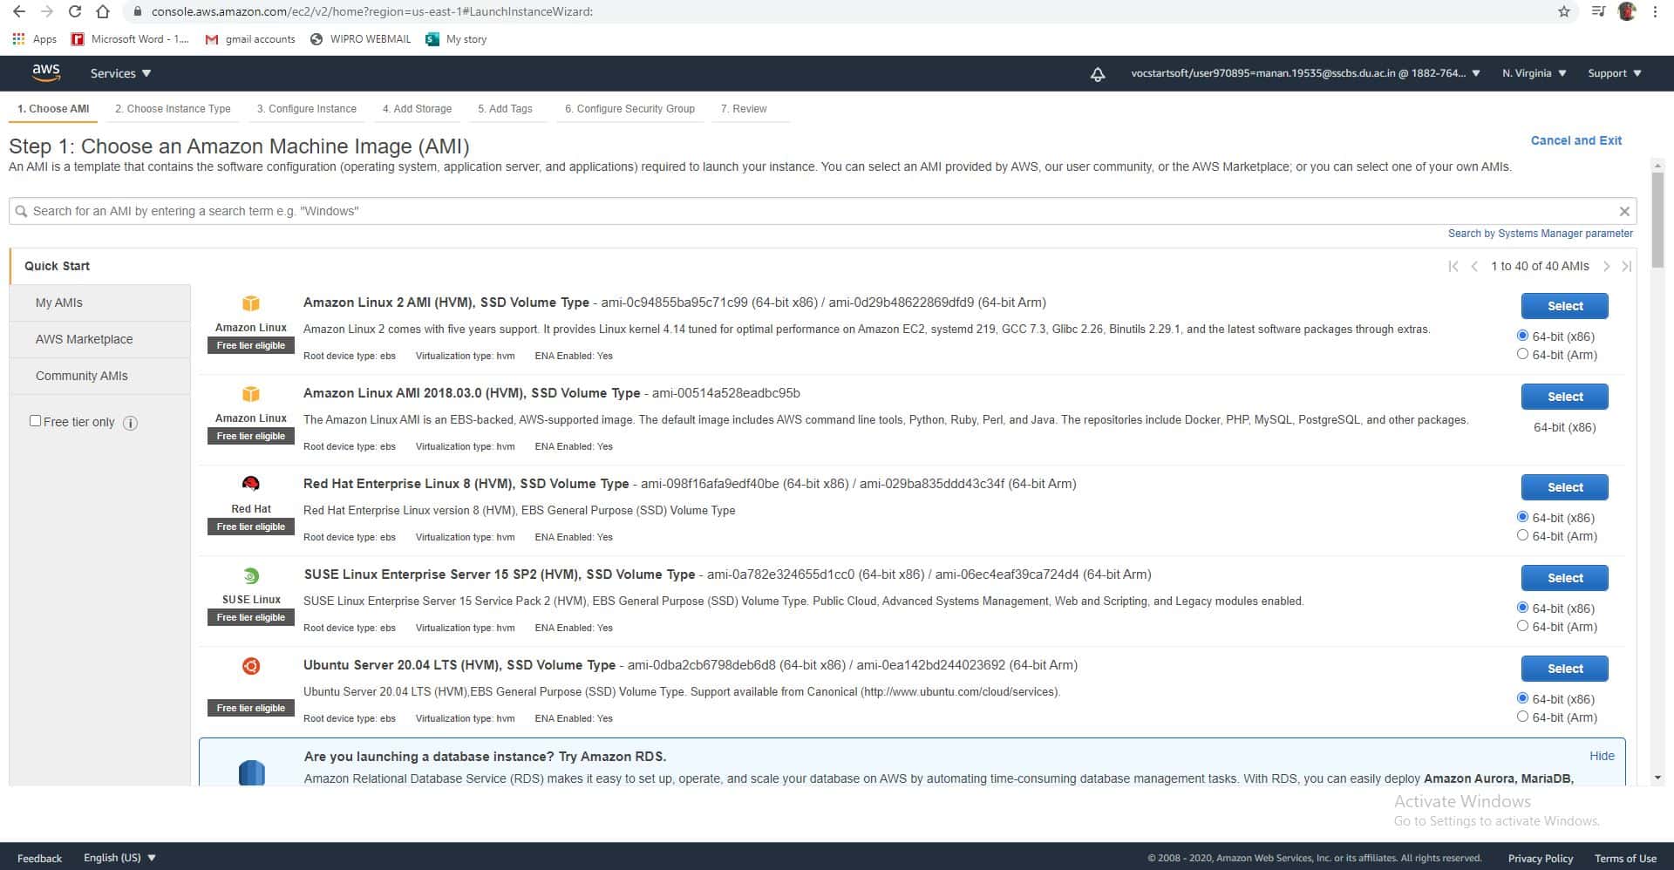The width and height of the screenshot is (1674, 870).
Task: Open the media control playlist icon
Action: coord(1598,11)
